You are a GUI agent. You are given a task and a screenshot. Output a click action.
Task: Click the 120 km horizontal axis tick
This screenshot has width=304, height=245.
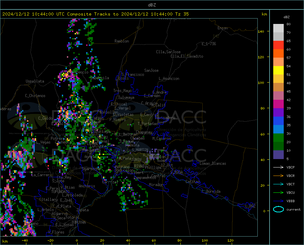230,240
